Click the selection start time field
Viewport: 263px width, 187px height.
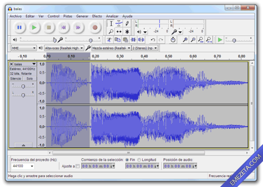98,166
